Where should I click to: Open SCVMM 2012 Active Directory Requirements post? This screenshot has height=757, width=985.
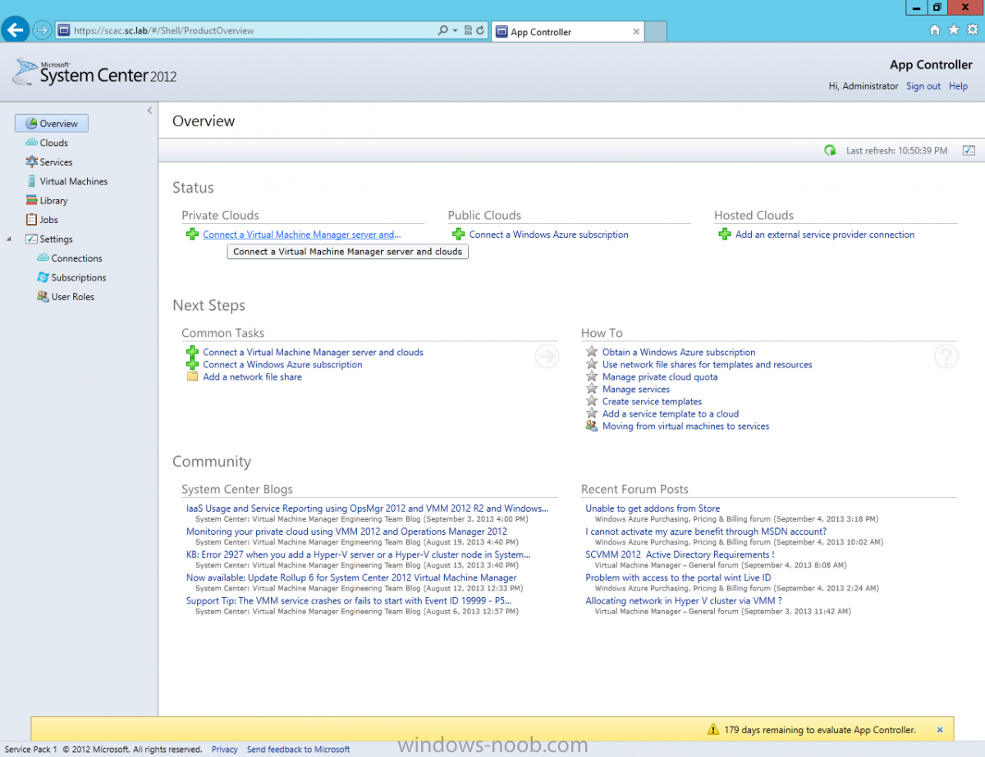point(680,554)
